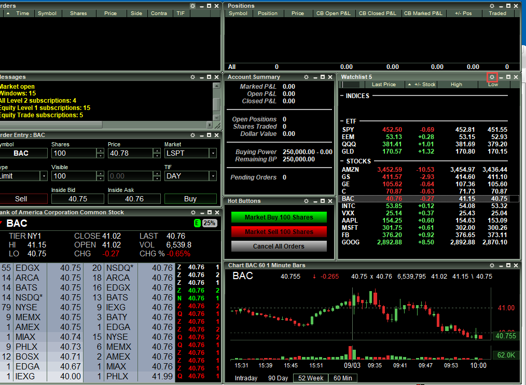Click Buying Power value in Account Summary
Screen dimensions: 526x385
click(307, 152)
